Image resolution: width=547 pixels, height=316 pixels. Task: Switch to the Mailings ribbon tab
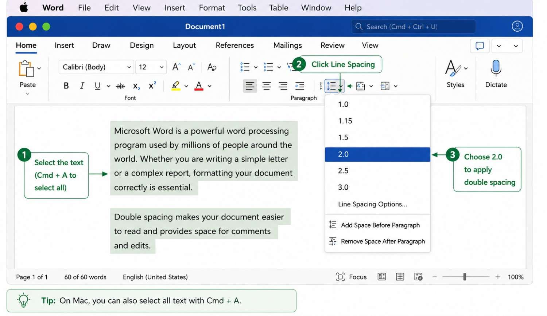(x=287, y=46)
